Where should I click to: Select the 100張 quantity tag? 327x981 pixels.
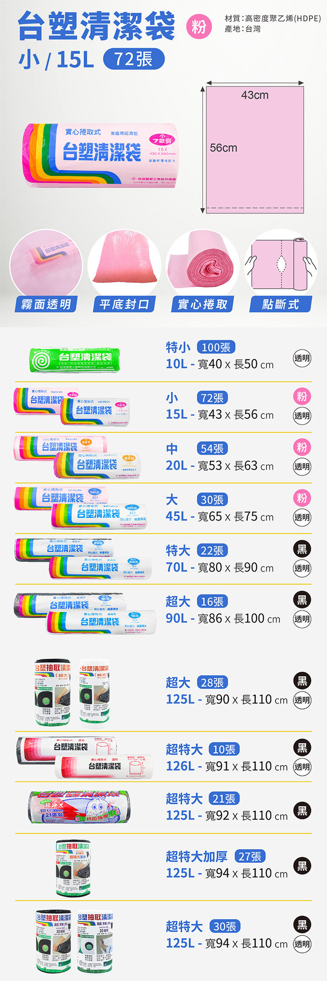click(x=216, y=347)
